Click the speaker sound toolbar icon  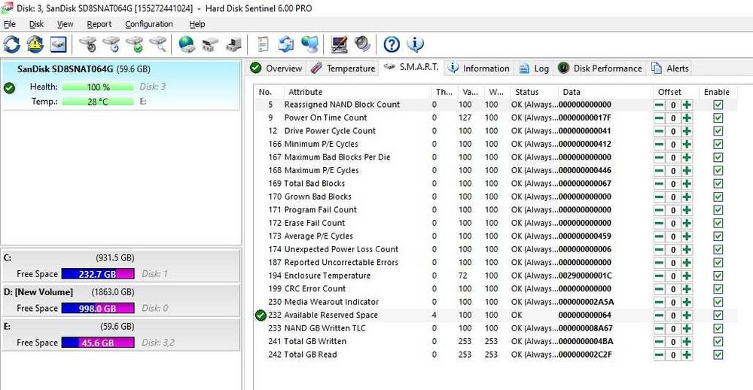pyautogui.click(x=363, y=44)
